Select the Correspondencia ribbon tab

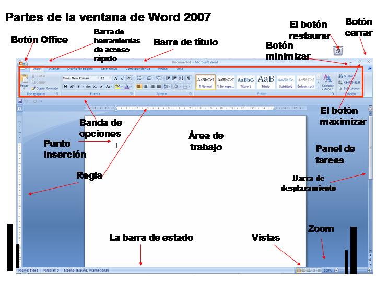coord(138,69)
